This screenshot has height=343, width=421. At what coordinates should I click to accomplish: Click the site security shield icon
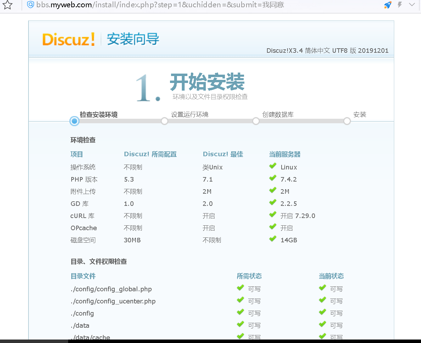tap(31, 5)
